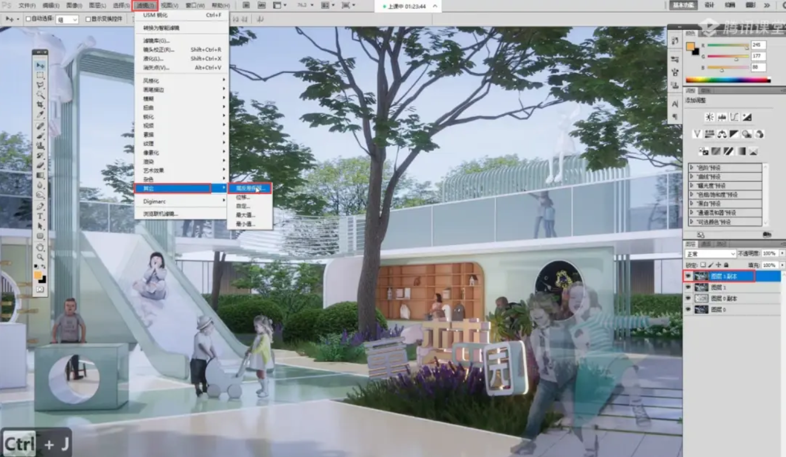
Task: Click the 图层 1 layer thumbnail
Action: pos(700,287)
